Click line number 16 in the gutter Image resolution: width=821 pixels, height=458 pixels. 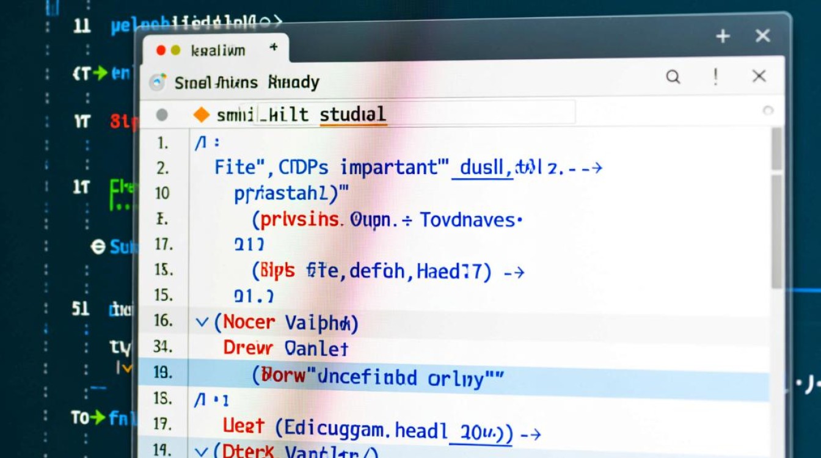coord(162,321)
